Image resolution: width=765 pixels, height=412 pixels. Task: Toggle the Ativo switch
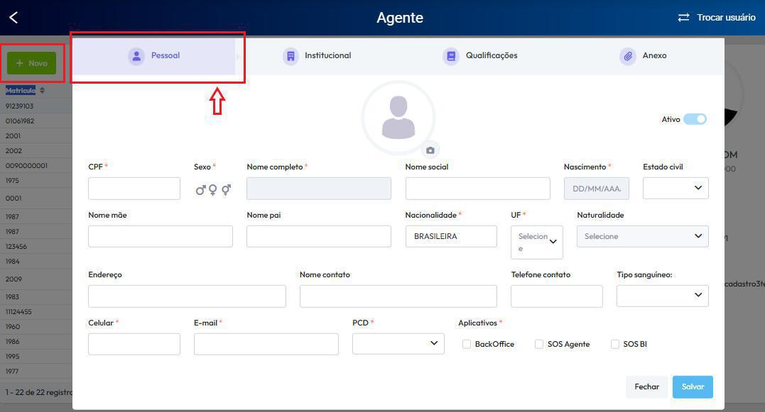[695, 119]
